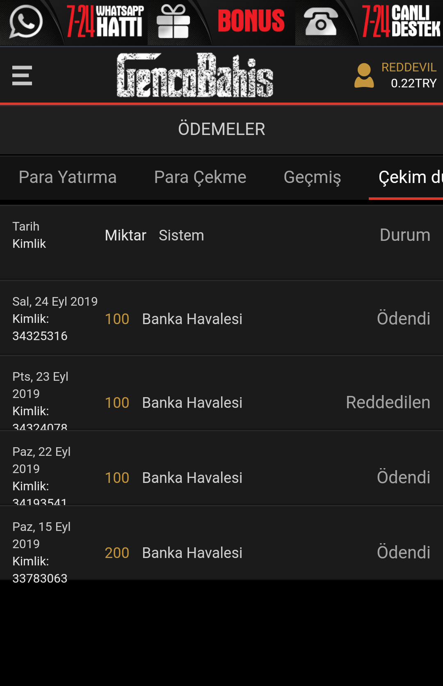The height and width of the screenshot is (686, 443).
Task: Tap the gift box bonus icon
Action: (173, 21)
